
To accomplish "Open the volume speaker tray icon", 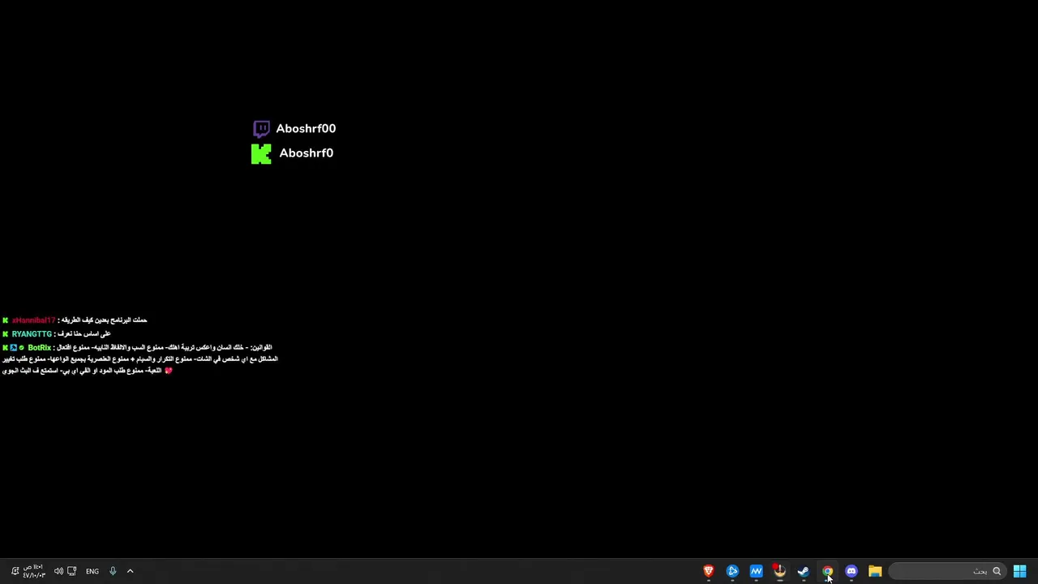I will tap(58, 571).
